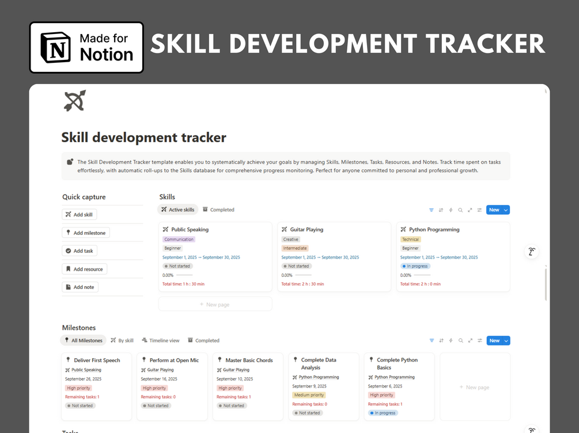Click the Intermediate tag on Guitar Playing

click(295, 248)
